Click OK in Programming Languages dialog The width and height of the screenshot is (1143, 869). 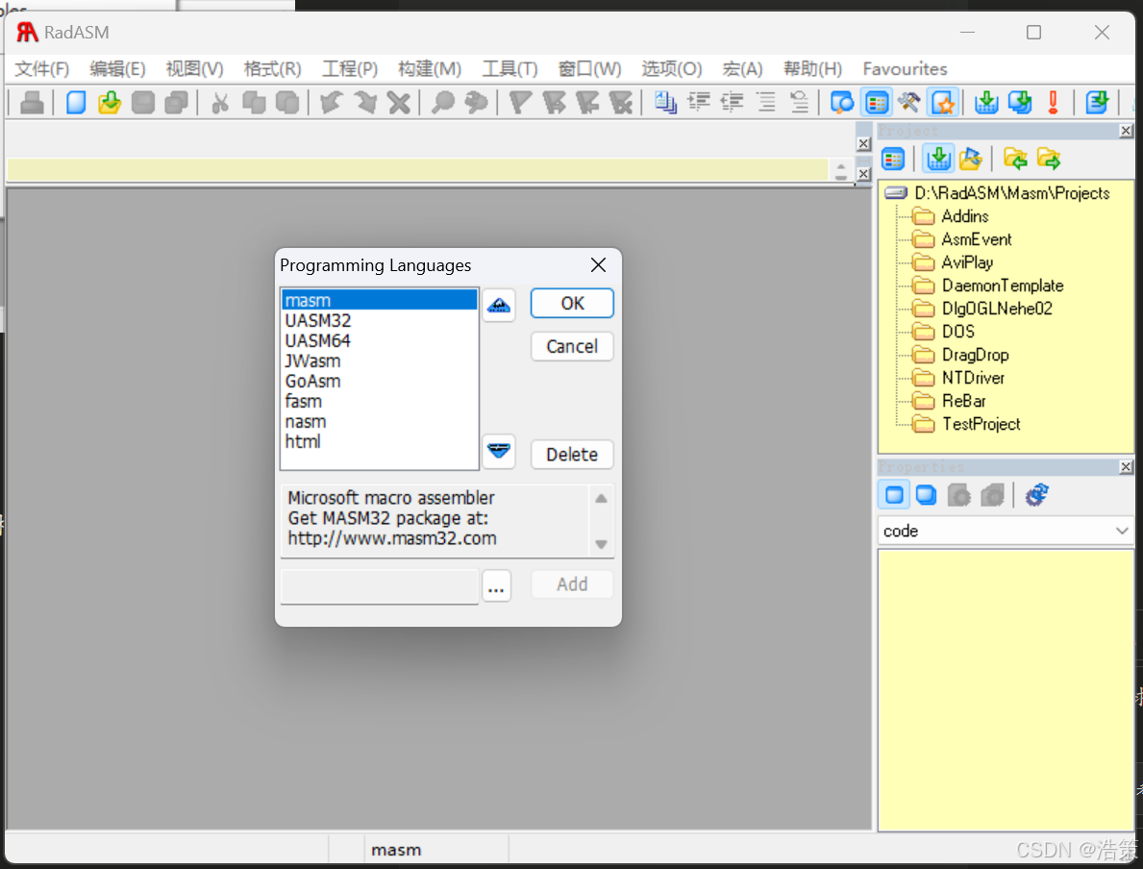point(572,303)
